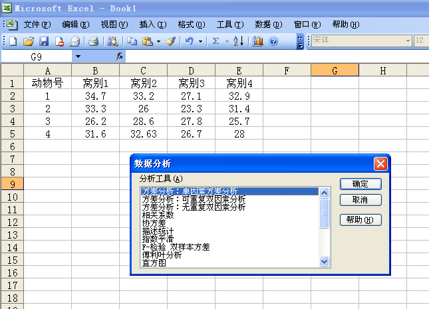
Task: Expand the Undo history dropdown arrow
Action: point(201,42)
